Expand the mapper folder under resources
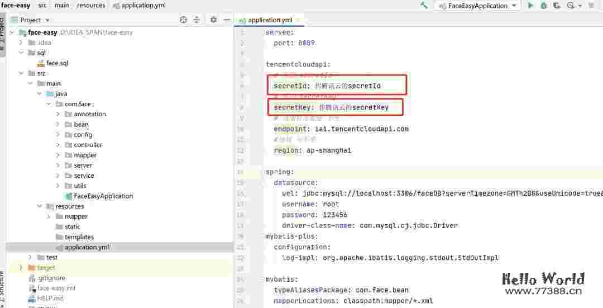Screen dimensions: 603x308 49,216
